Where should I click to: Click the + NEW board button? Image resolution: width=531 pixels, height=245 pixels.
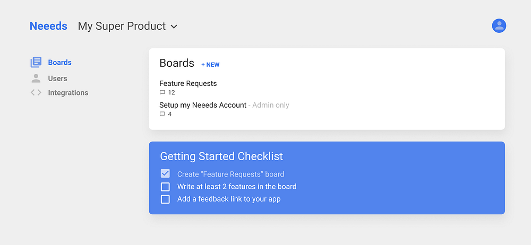210,65
